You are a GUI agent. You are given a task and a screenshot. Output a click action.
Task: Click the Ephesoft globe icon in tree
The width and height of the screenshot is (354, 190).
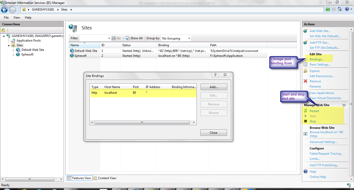18,54
